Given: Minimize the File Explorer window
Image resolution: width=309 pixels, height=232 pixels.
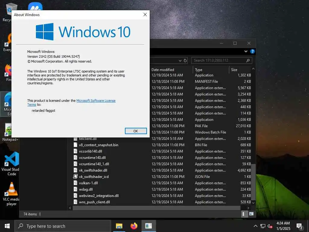Looking at the screenshot, I should [x=221, y=43].
